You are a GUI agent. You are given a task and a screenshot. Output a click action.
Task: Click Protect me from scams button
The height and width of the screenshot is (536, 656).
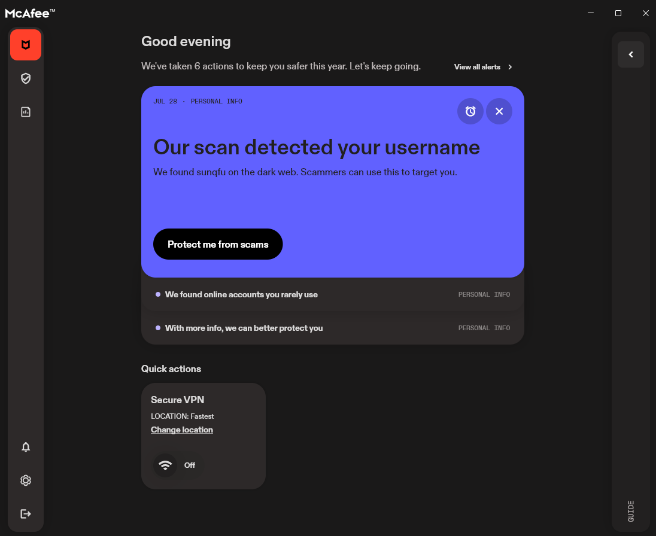218,244
